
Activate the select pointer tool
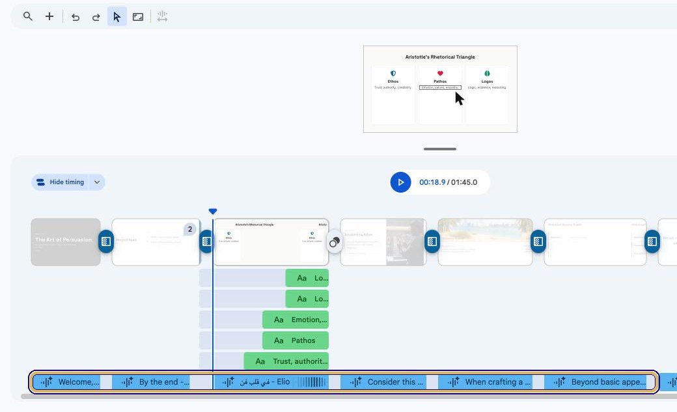coord(117,16)
